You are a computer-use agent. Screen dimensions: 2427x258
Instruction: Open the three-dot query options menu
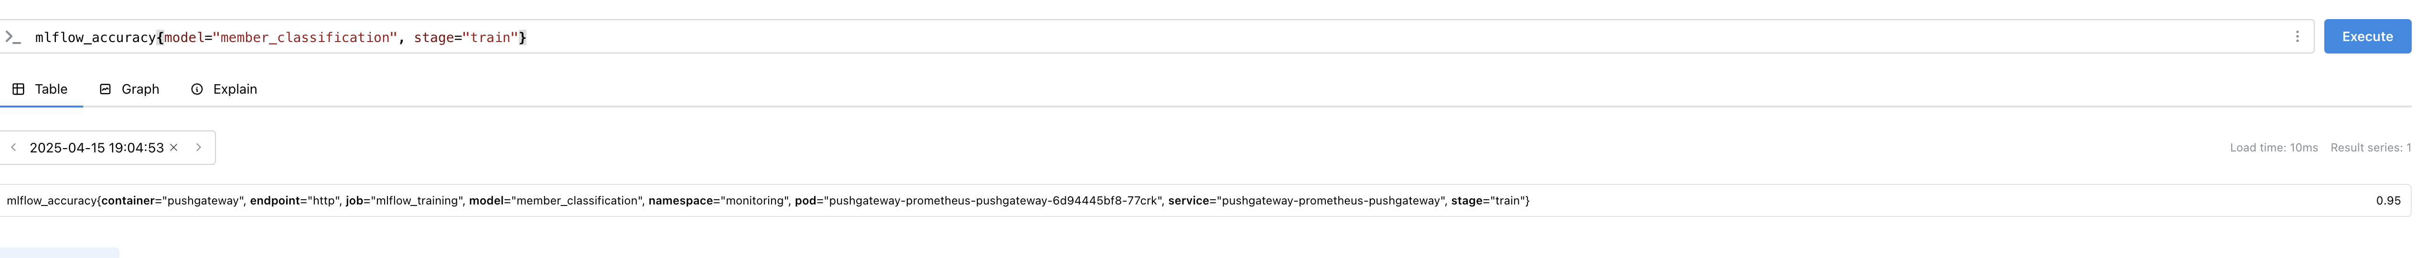(x=2297, y=37)
